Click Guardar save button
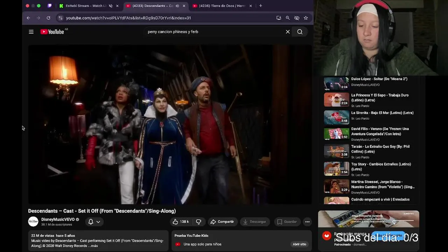 [287, 222]
